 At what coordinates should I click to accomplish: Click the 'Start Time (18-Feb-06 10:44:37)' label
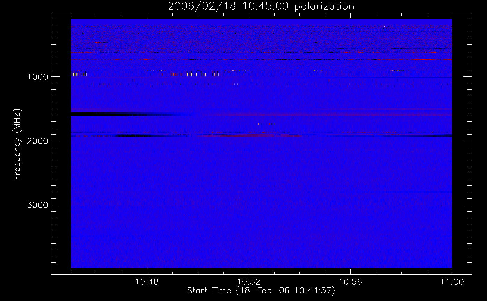[x=261, y=291]
